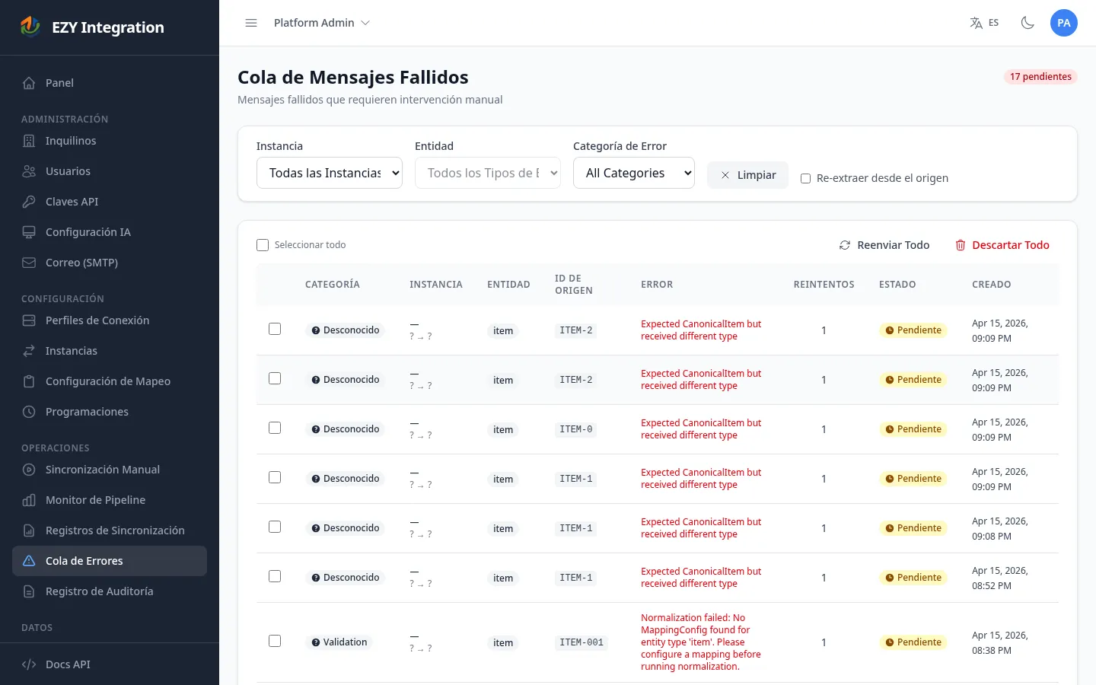
Task: Click the ITEM-0 origin ID cell
Action: 576,429
